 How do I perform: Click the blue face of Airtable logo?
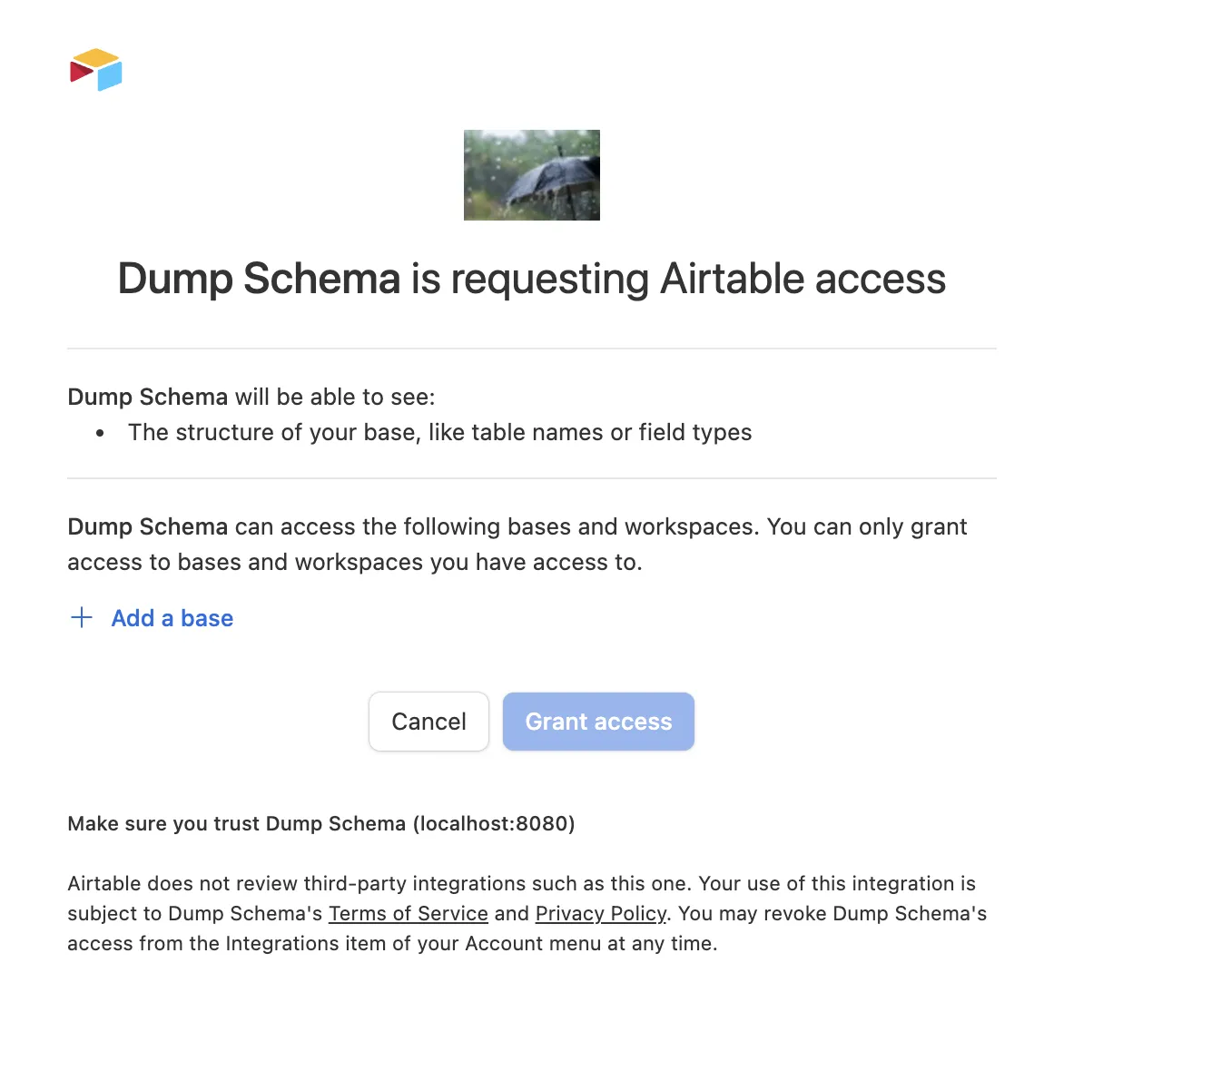[111, 76]
